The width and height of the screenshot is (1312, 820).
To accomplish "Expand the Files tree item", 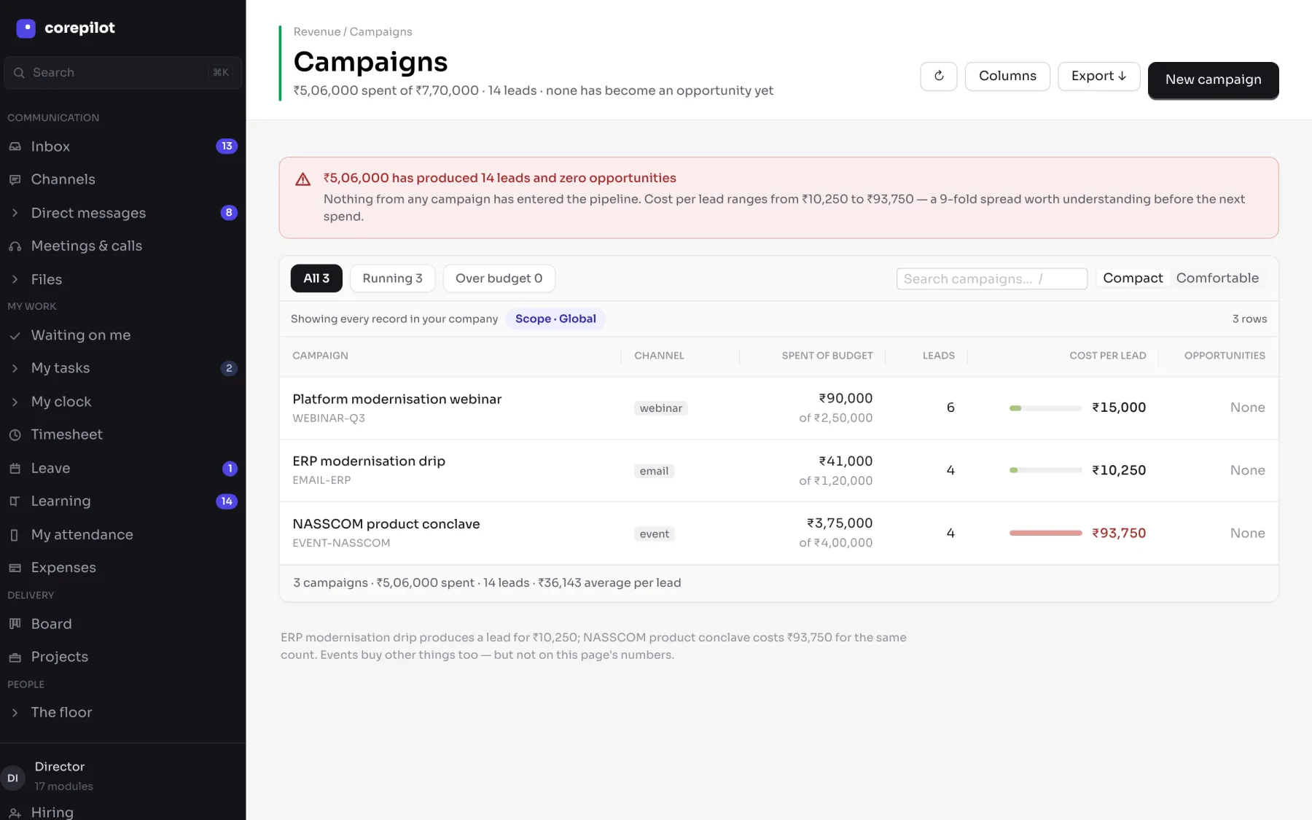I will pos(15,280).
